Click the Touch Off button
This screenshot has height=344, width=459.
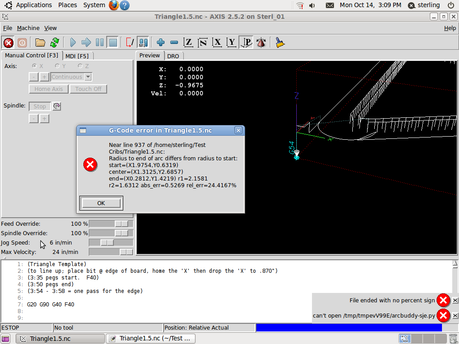(x=88, y=89)
